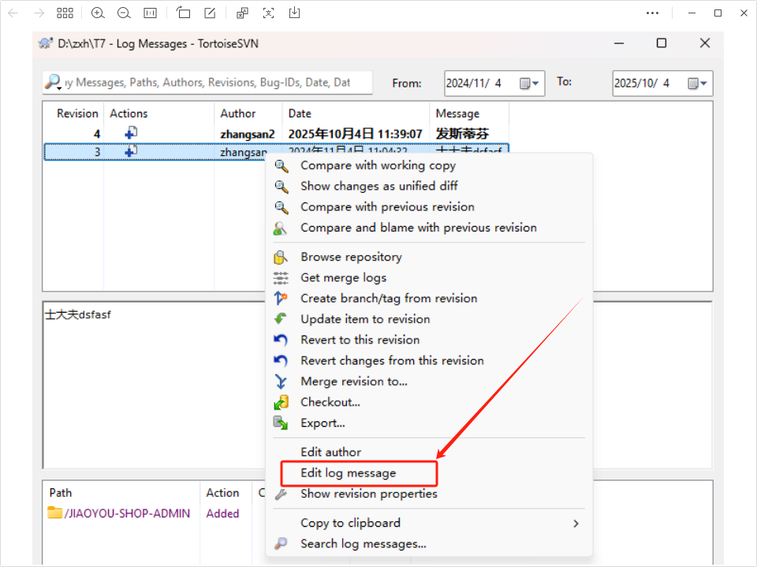Choose Update item to revision
757x567 pixels.
(x=429, y=319)
